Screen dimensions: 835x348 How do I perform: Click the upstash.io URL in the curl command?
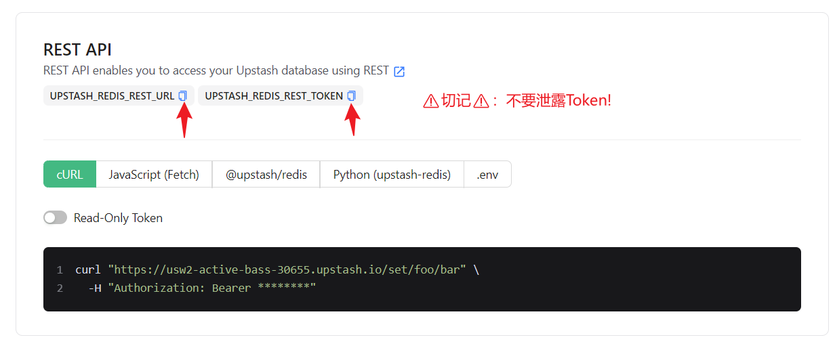[287, 269]
